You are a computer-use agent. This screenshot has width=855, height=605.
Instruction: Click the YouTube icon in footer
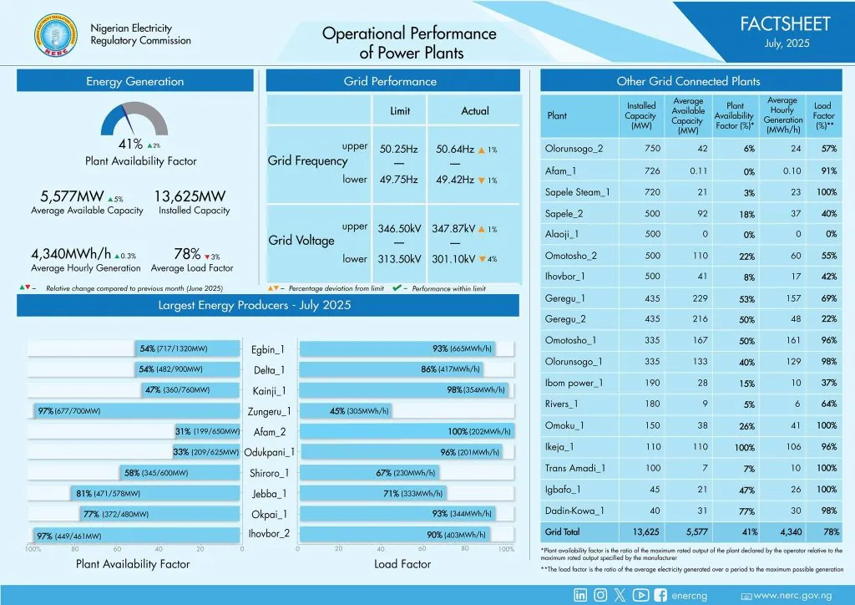click(640, 595)
